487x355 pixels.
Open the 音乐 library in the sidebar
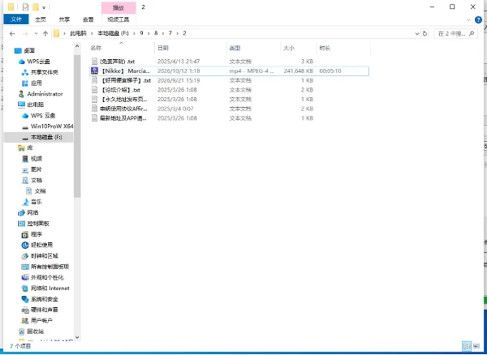click(x=32, y=202)
